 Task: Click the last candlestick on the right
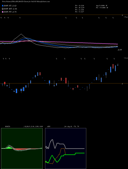point(118,65)
